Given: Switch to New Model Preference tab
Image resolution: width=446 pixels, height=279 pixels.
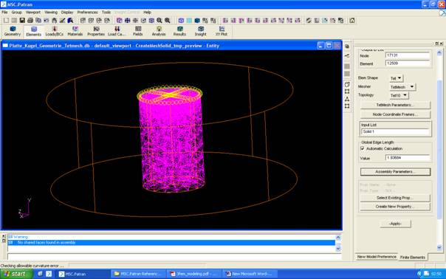Looking at the screenshot, I should [377, 257].
